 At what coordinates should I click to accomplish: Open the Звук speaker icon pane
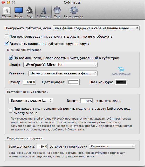pyautogui.click(x=30, y=12)
